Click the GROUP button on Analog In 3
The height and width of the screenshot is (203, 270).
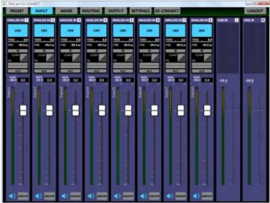tap(76, 196)
